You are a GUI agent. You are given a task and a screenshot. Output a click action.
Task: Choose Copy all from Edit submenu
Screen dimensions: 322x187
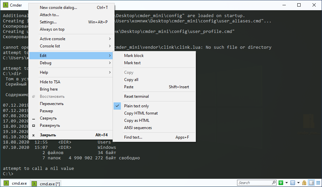131,80
